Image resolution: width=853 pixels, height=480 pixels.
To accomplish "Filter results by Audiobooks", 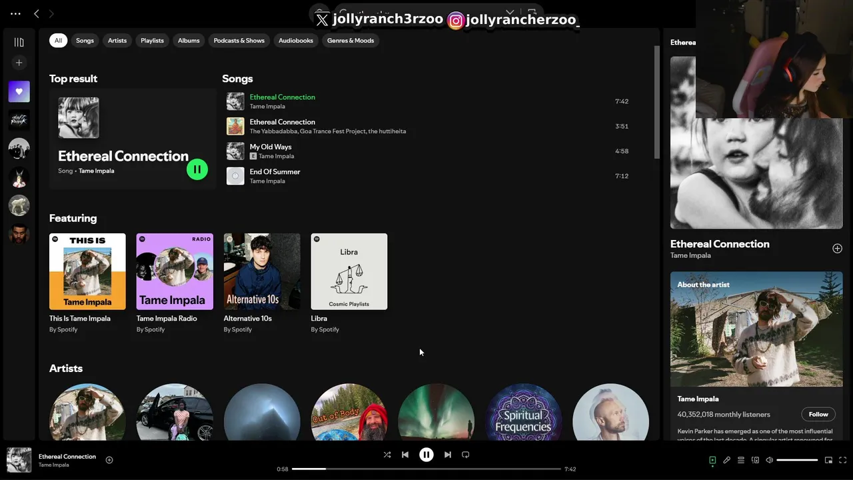I will click(x=296, y=41).
